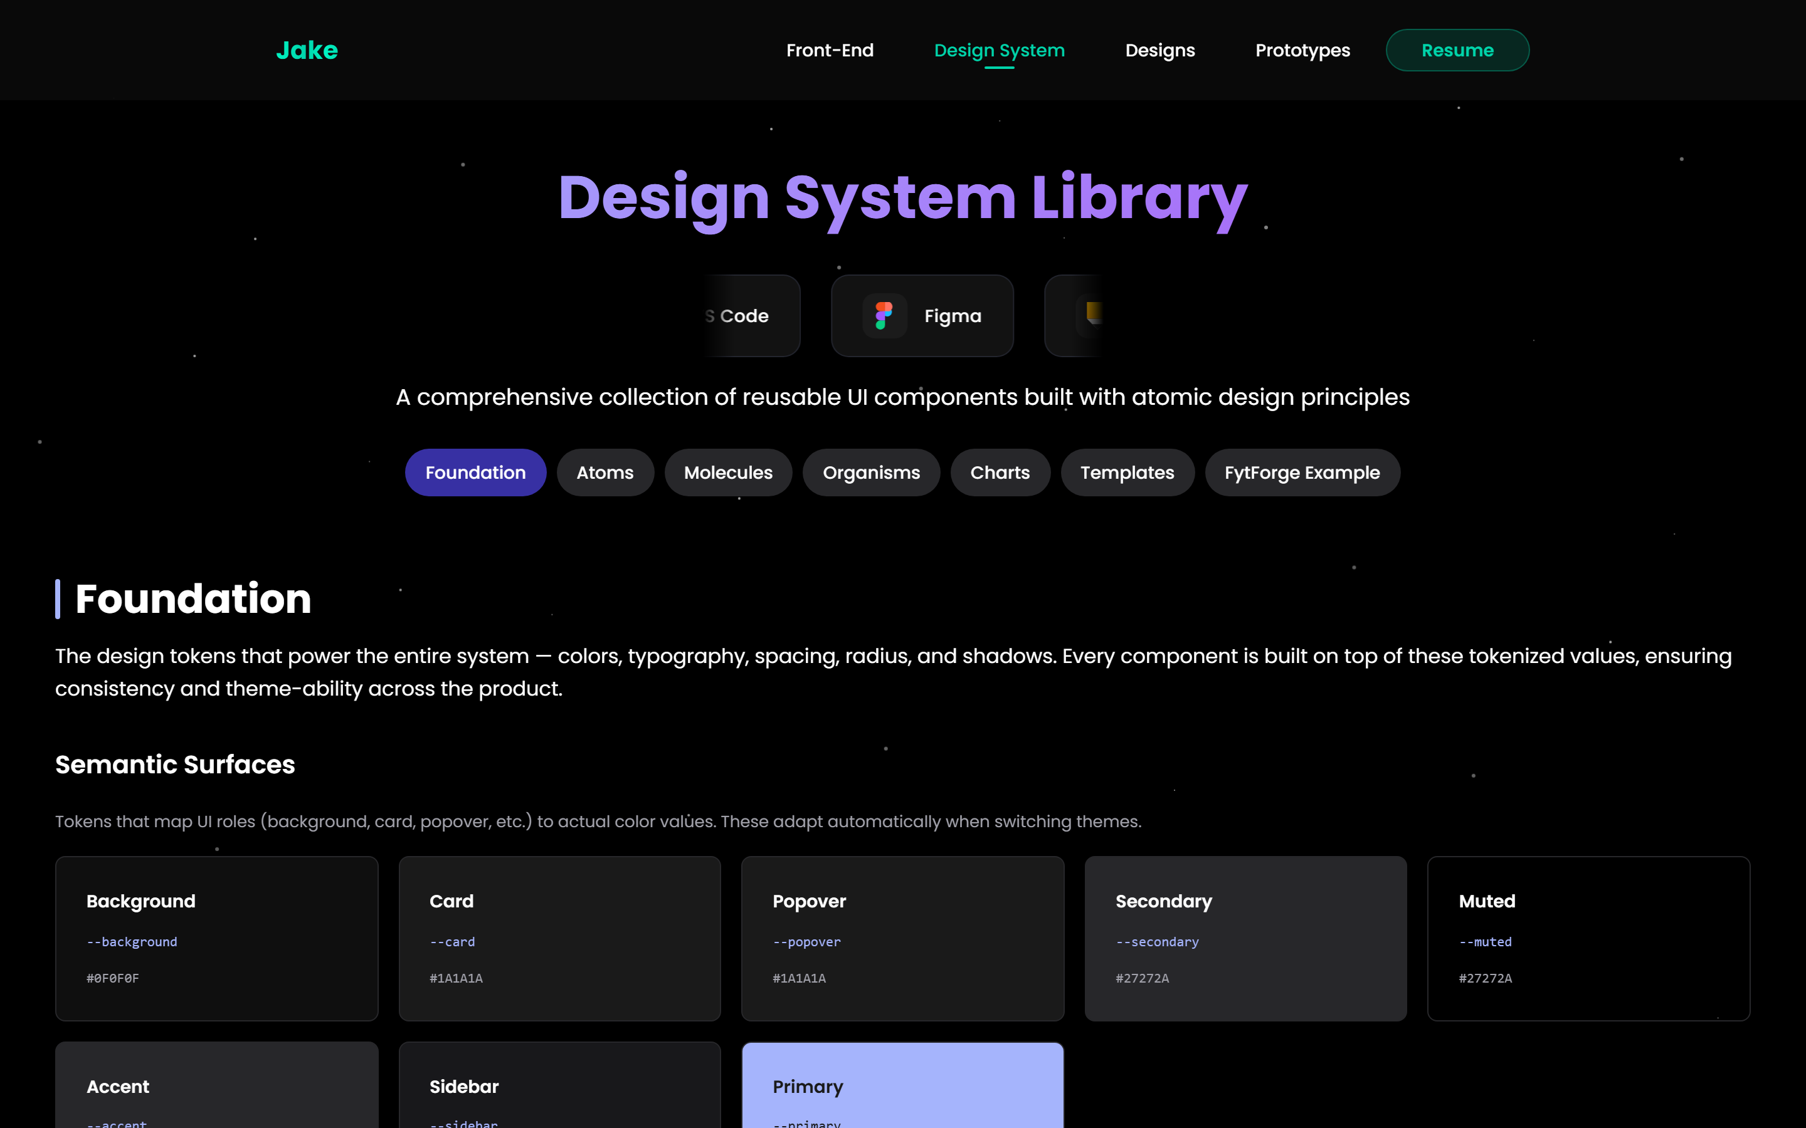Image resolution: width=1806 pixels, height=1128 pixels.
Task: Click the Resume button
Action: 1457,50
